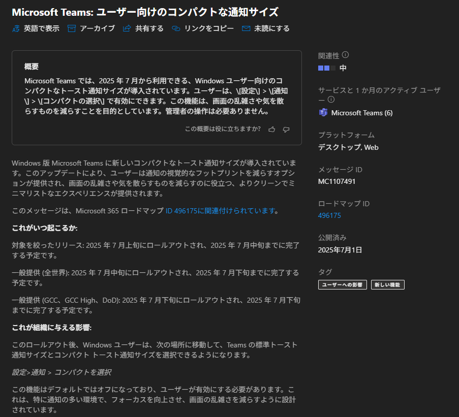The width and height of the screenshot is (459, 417).
Task: Click the info icon after アクティブ ユーザー label
Action: pyautogui.click(x=331, y=100)
